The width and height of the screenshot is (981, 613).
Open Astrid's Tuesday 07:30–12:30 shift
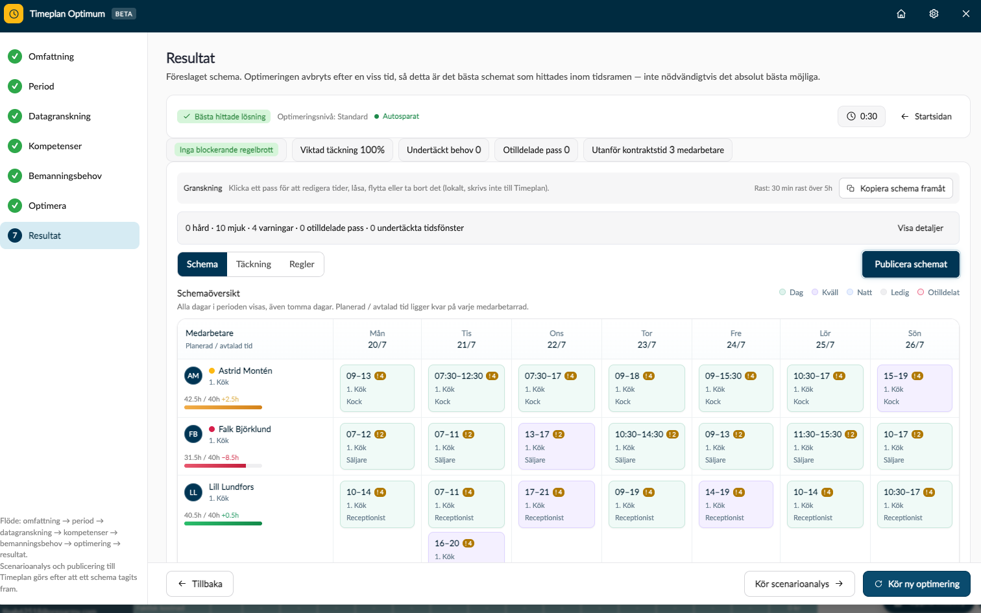coord(466,388)
